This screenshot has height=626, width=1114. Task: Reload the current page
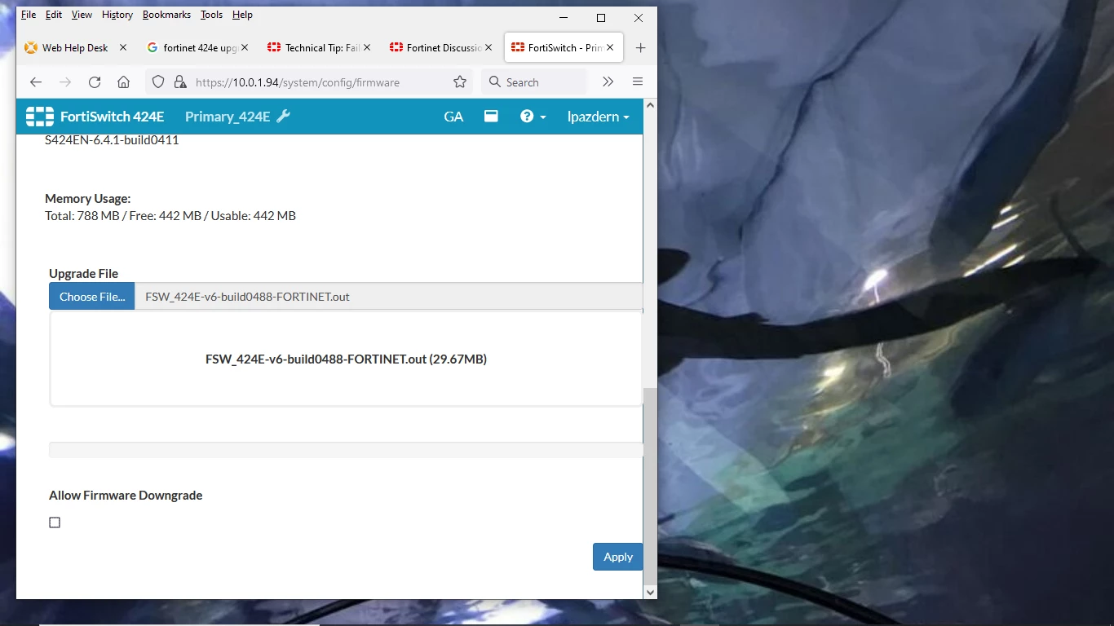[x=95, y=82]
